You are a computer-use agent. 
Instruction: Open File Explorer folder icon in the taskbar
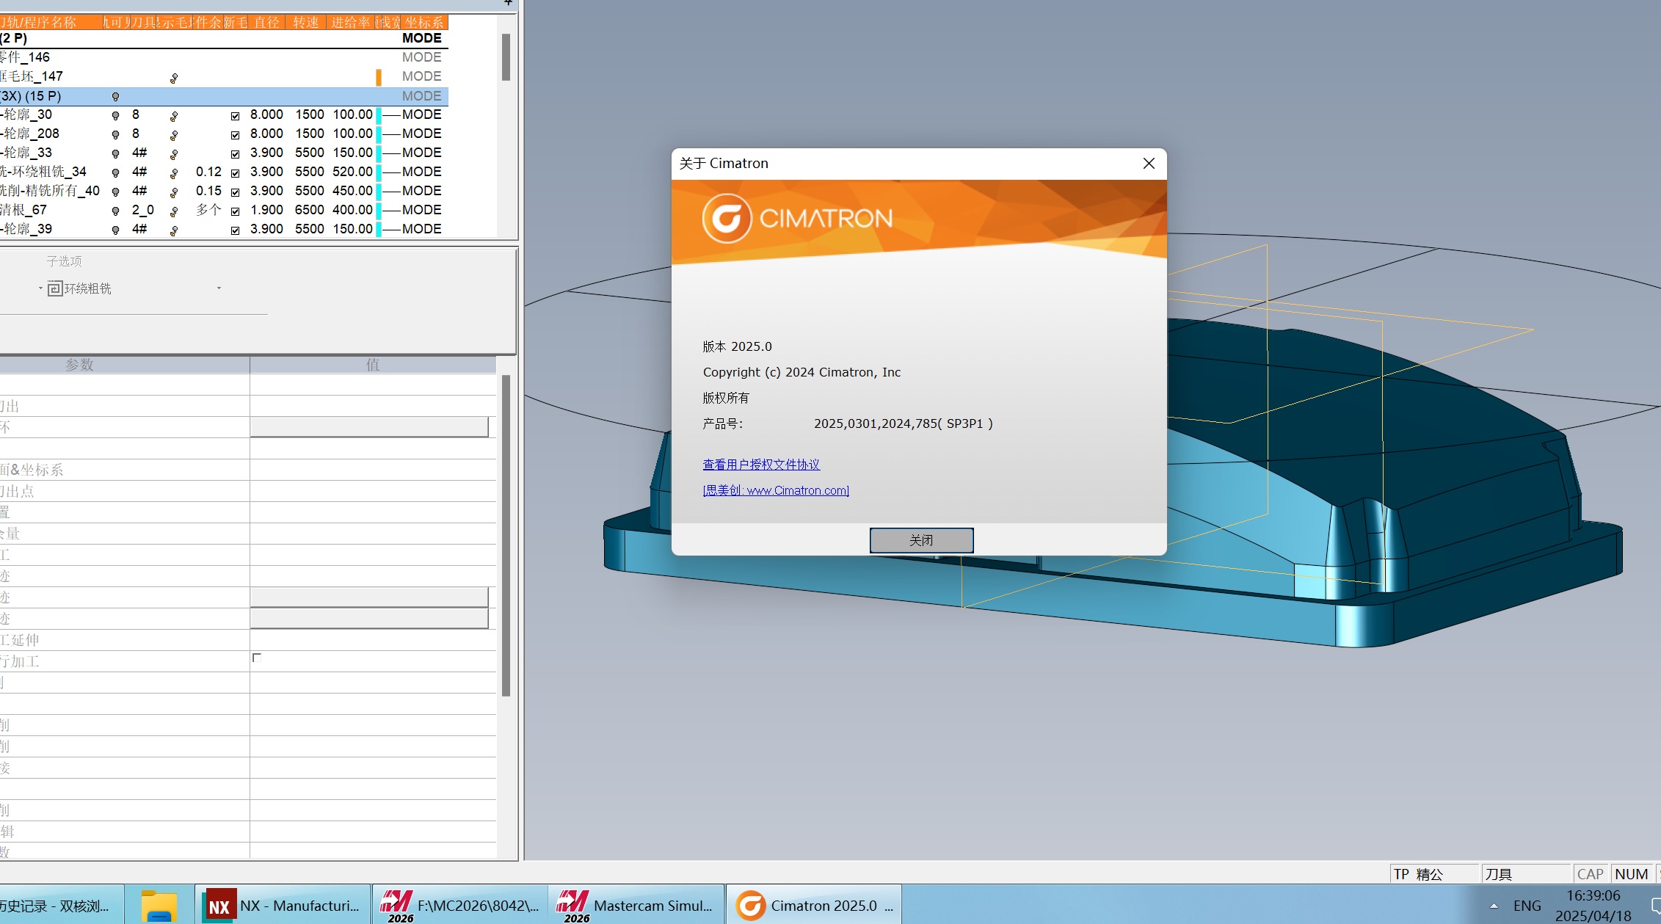pyautogui.click(x=159, y=906)
